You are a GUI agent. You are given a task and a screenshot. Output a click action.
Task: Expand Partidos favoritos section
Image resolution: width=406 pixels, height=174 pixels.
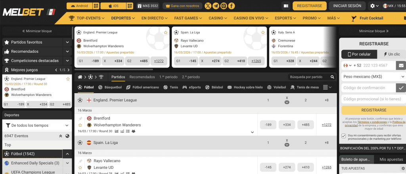[67, 42]
